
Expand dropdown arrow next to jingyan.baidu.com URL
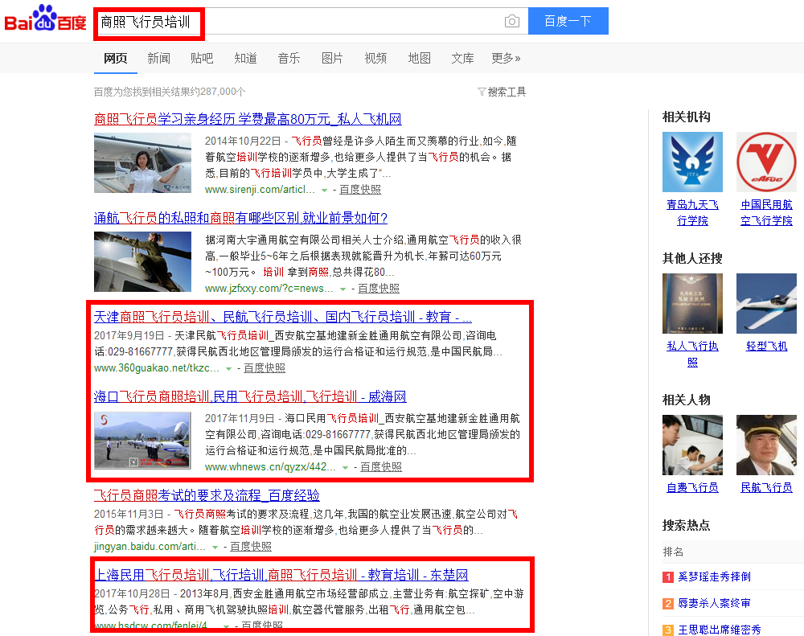click(x=215, y=548)
